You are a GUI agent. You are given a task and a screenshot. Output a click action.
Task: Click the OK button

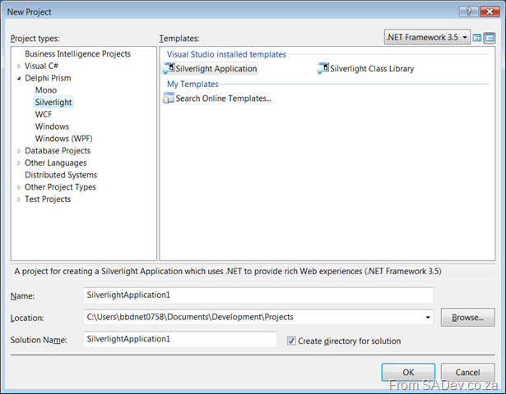[x=408, y=372]
